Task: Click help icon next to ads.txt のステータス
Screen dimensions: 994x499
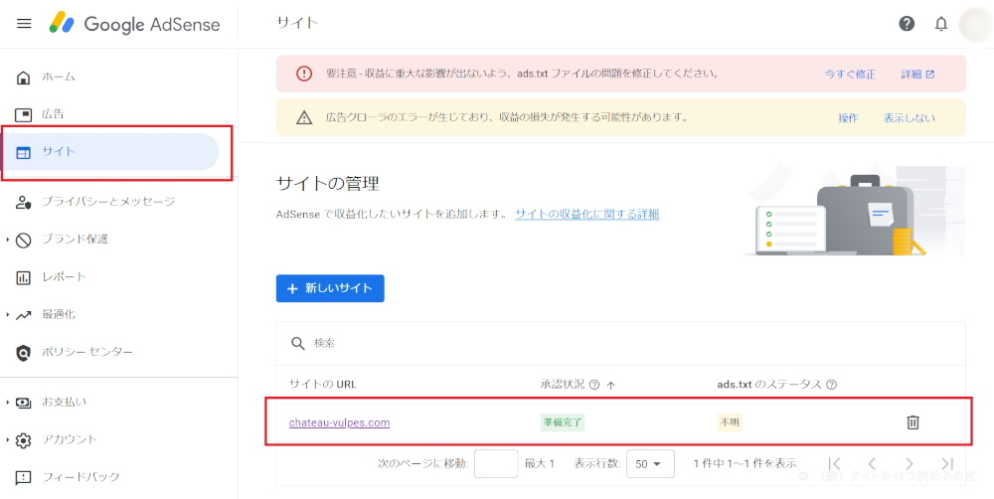Action: pos(832,385)
